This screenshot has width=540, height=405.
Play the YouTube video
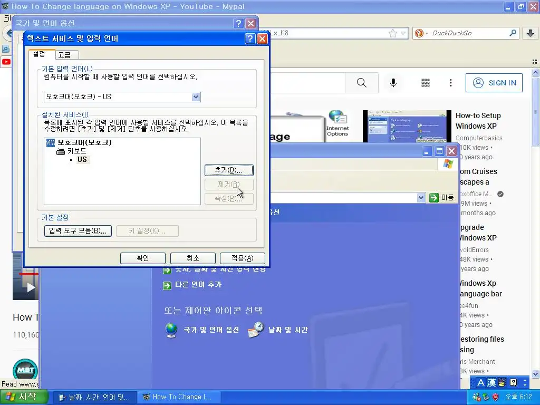point(31,287)
